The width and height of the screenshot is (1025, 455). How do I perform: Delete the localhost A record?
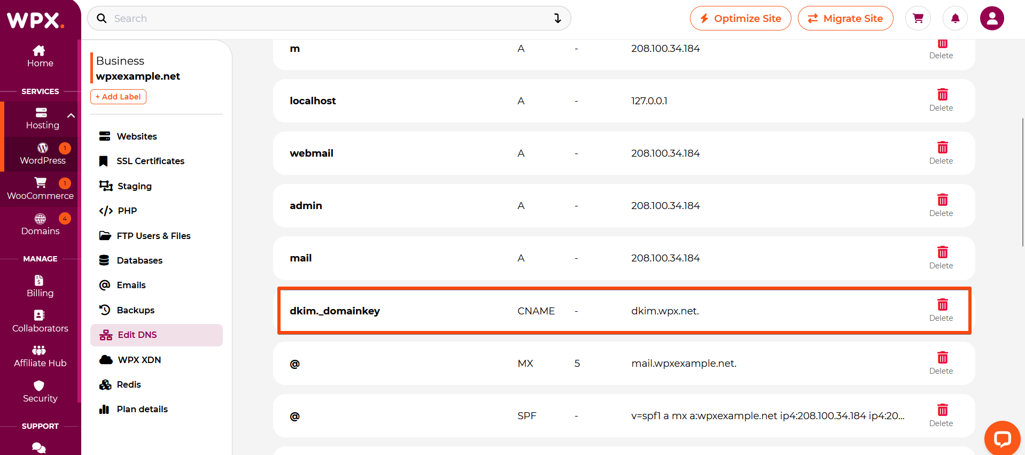941,100
